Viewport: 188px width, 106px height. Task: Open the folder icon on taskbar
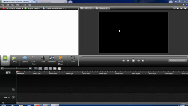tap(21, 105)
